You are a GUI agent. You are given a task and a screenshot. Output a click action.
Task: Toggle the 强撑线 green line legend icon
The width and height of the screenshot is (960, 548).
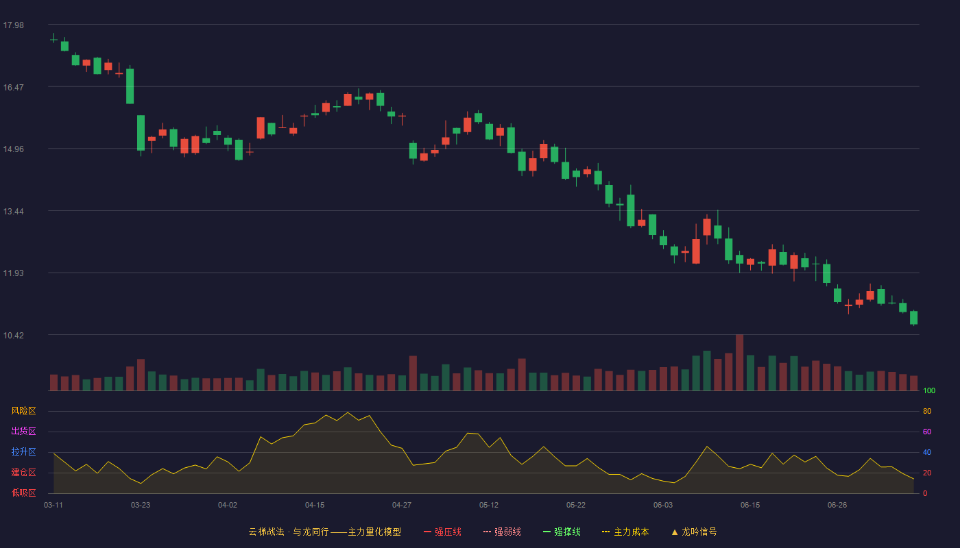tap(547, 532)
